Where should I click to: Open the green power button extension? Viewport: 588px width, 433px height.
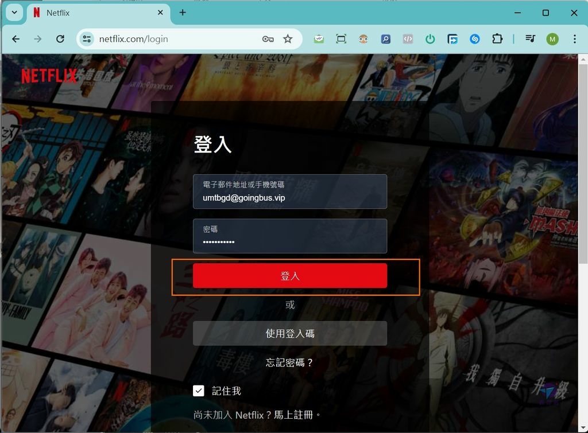tap(430, 39)
